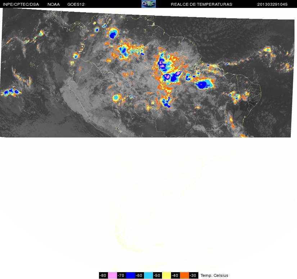297x279 pixels.
Task: Click the -30 legend value
Action: [x=194, y=275]
